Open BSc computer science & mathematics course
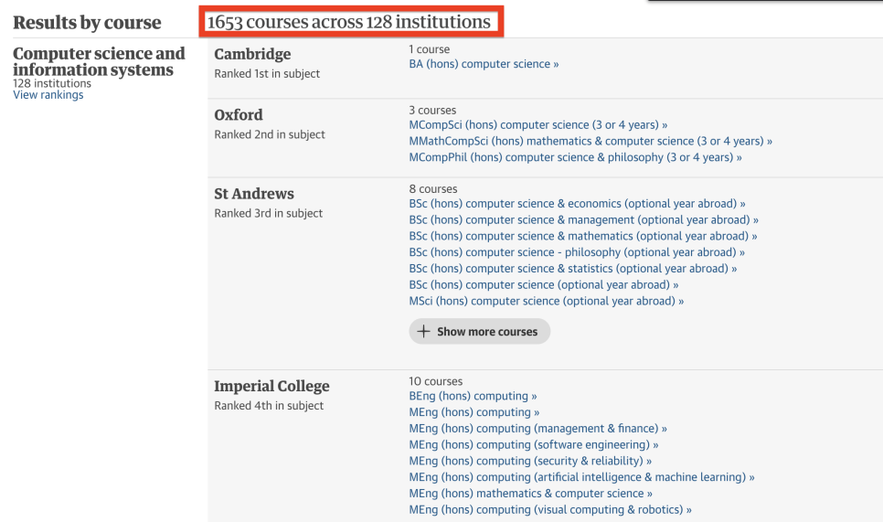883x522 pixels. coord(583,237)
